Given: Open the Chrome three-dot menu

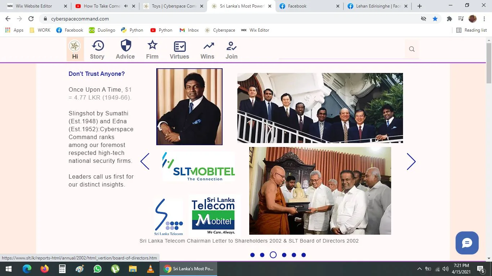Looking at the screenshot, I should 483,19.
